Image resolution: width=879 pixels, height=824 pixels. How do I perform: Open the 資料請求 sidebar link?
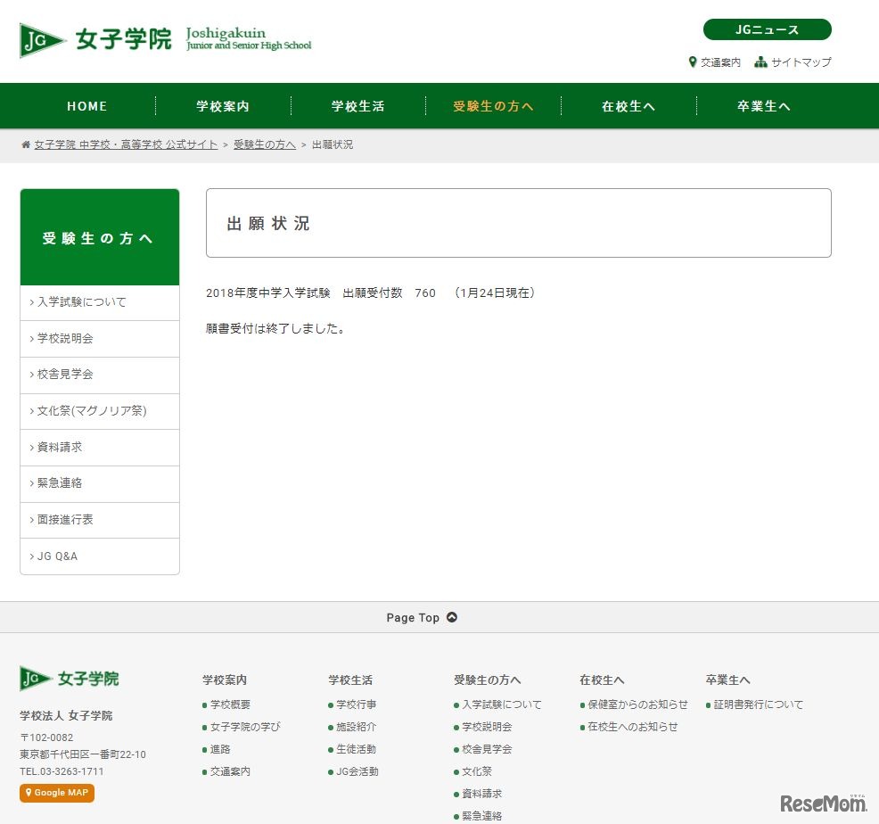pos(62,448)
